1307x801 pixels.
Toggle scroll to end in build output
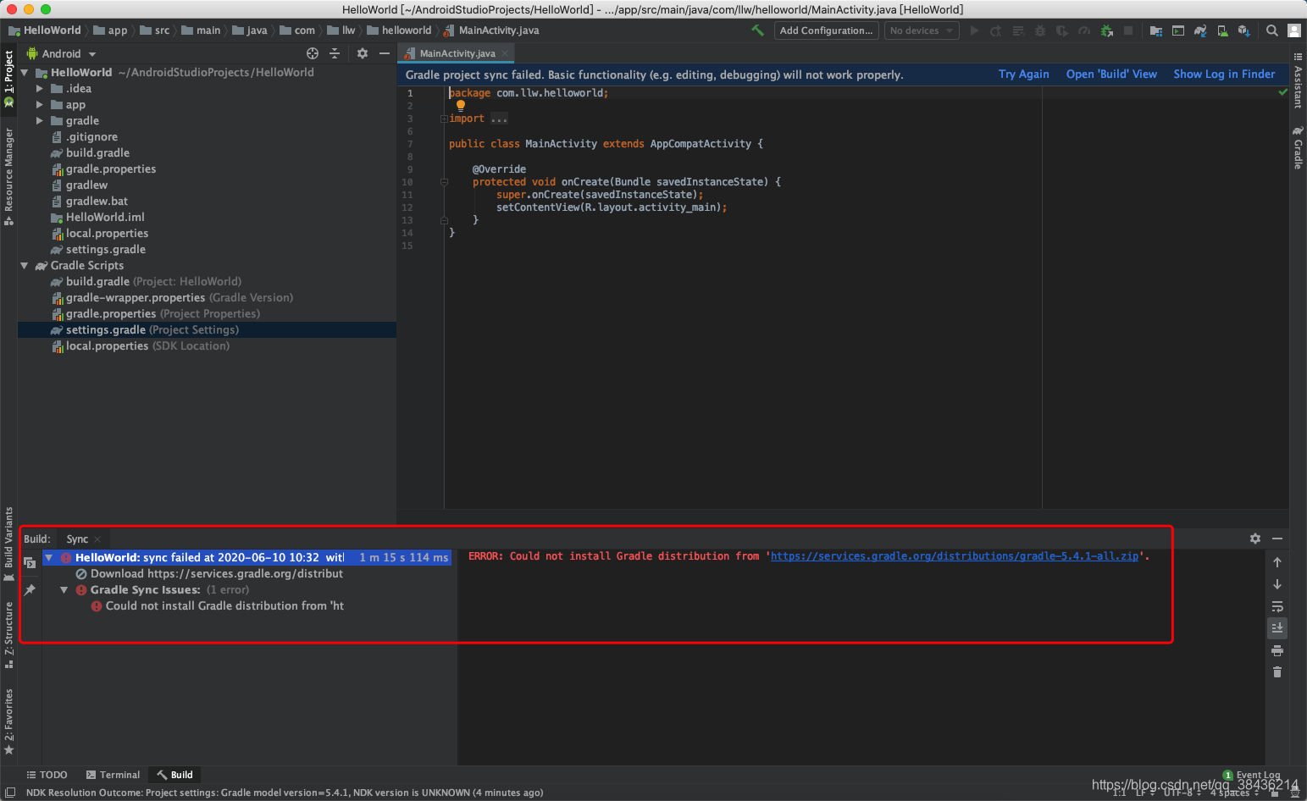pos(1277,627)
